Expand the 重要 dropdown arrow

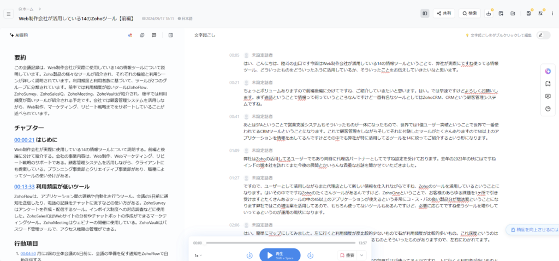coord(361,256)
